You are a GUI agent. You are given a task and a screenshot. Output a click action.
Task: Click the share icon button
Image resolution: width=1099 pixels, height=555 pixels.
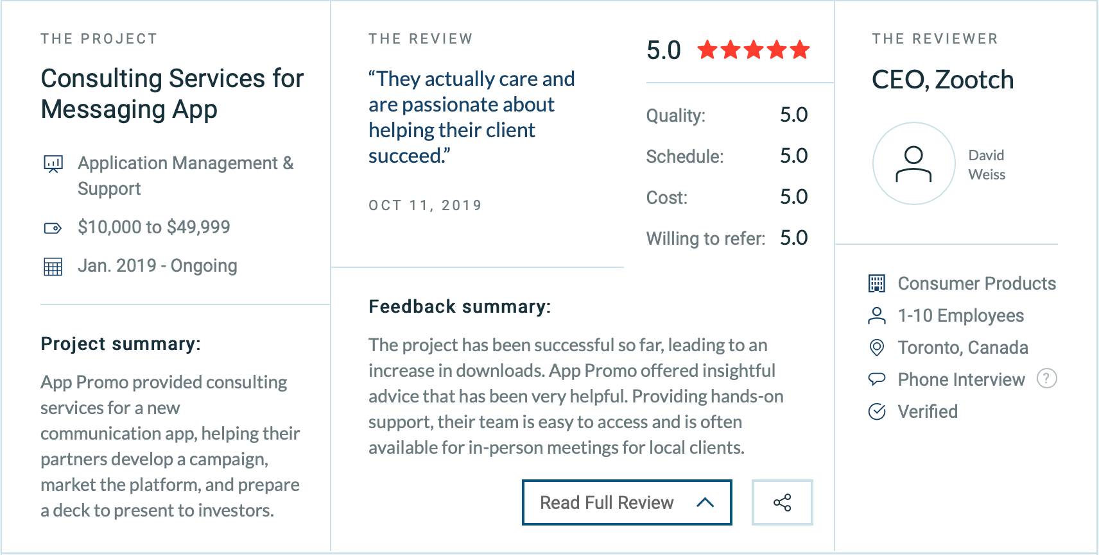782,502
